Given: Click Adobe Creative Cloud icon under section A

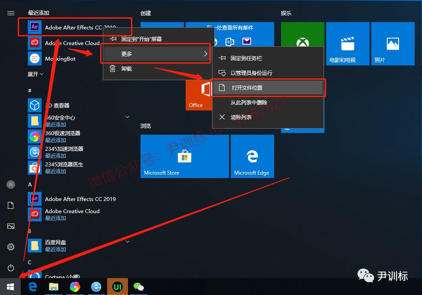Looking at the screenshot, I should pos(35,214).
